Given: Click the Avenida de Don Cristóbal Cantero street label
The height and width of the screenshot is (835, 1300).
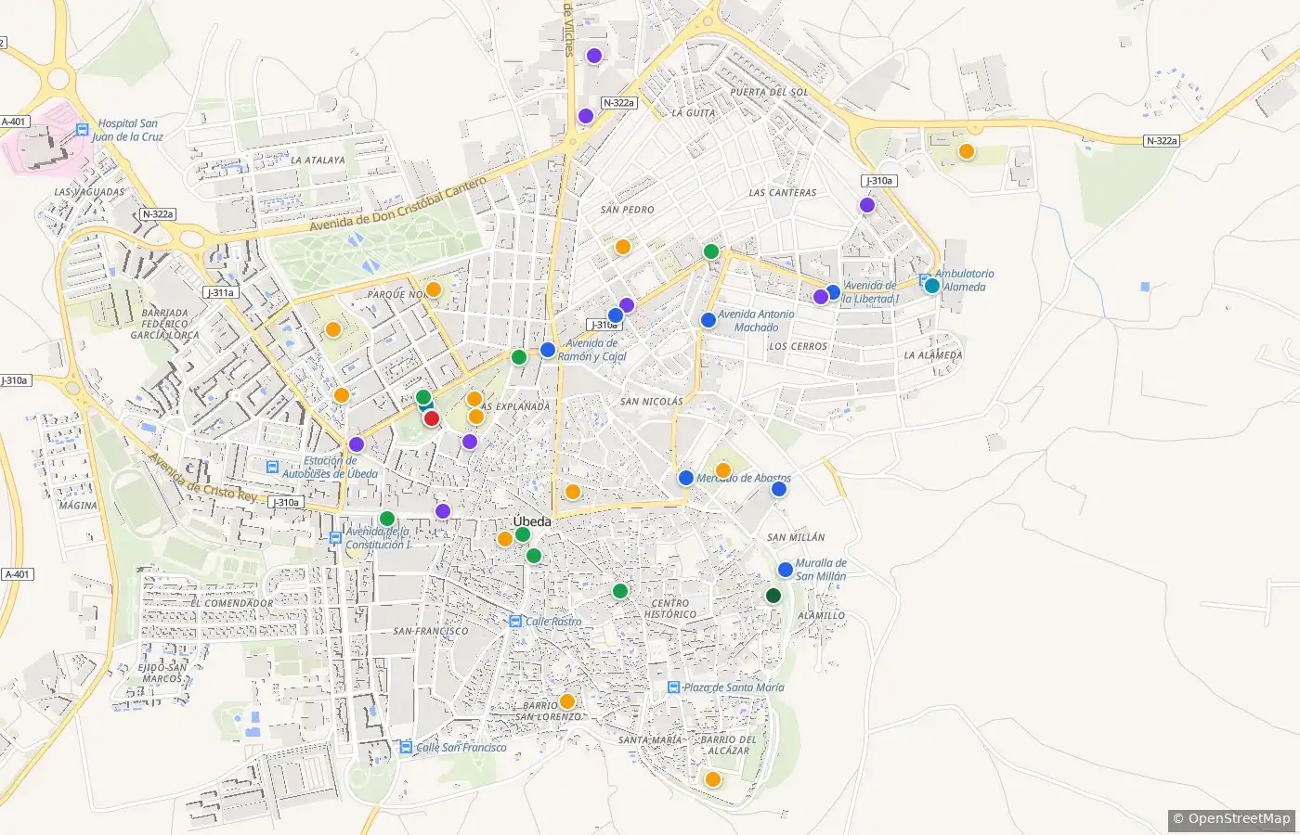Looking at the screenshot, I should point(397,206).
